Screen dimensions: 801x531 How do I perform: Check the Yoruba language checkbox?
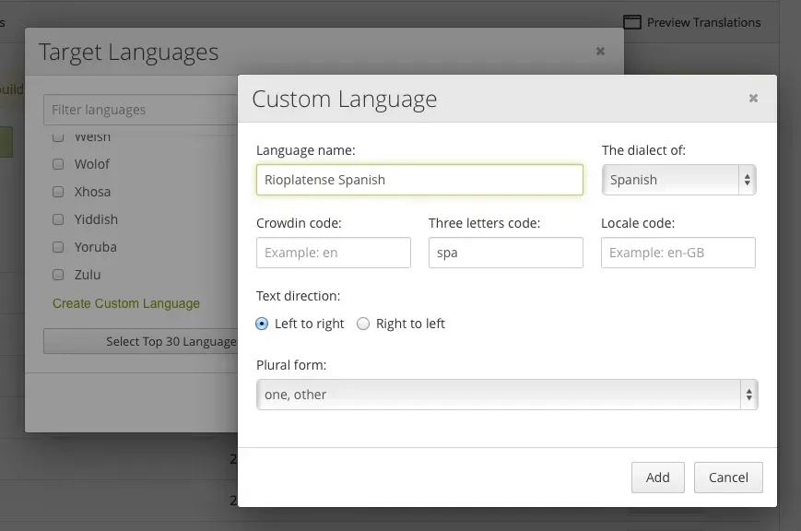click(x=57, y=246)
